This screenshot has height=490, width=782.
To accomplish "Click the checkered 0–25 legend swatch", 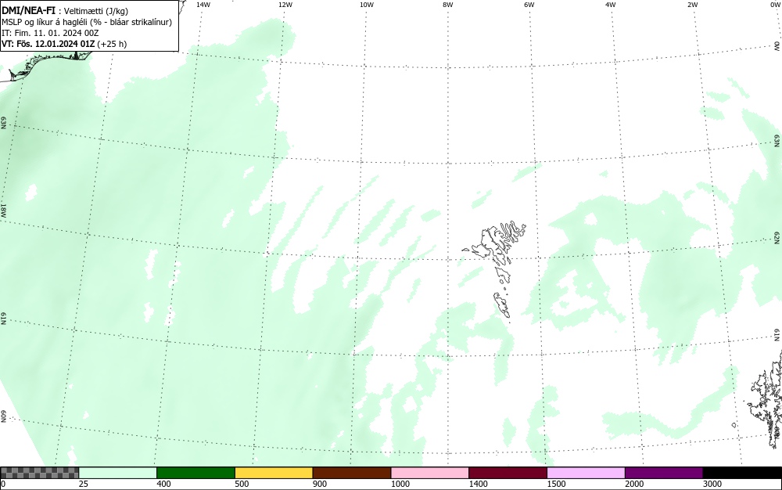I will click(x=39, y=473).
